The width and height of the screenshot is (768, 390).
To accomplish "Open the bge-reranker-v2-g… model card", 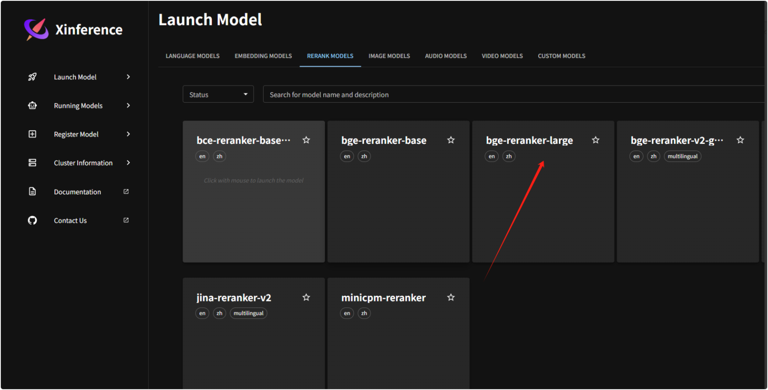I will [x=688, y=192].
